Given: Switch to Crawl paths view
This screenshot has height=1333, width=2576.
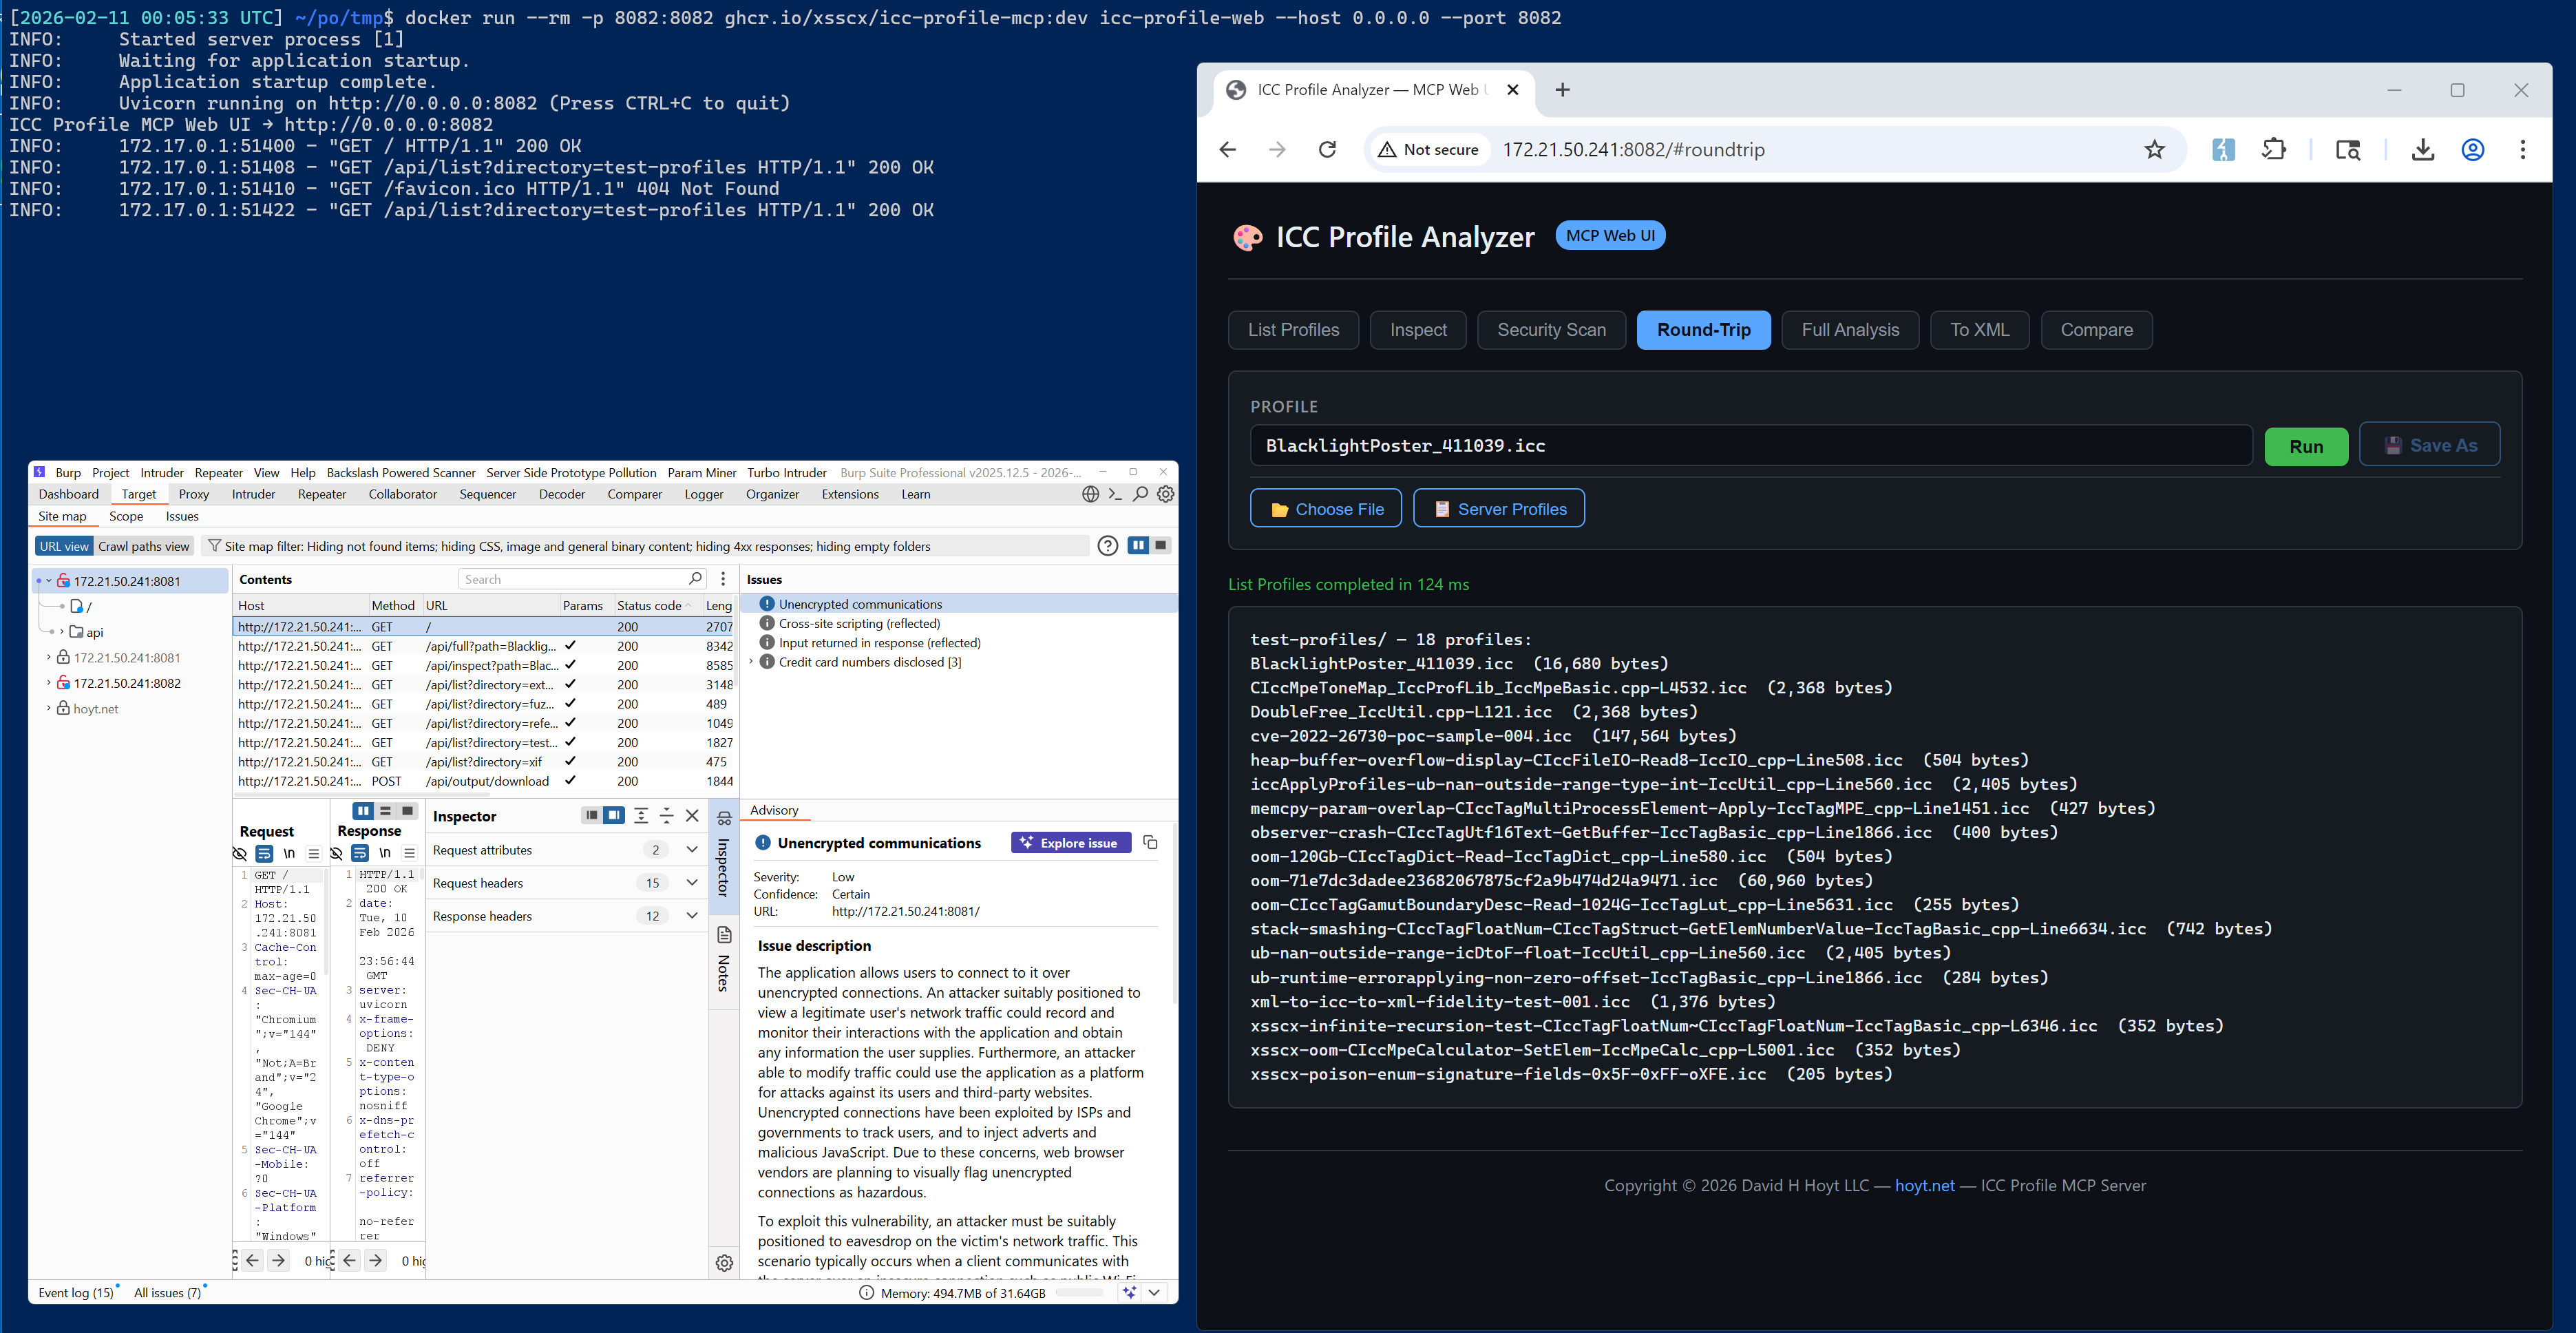Looking at the screenshot, I should pos(143,546).
